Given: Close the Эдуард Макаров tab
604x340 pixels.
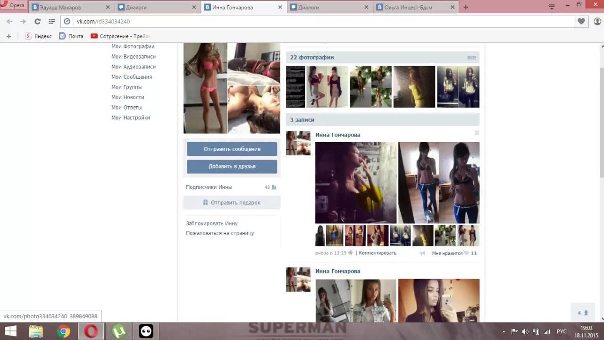Looking at the screenshot, I should tap(108, 8).
